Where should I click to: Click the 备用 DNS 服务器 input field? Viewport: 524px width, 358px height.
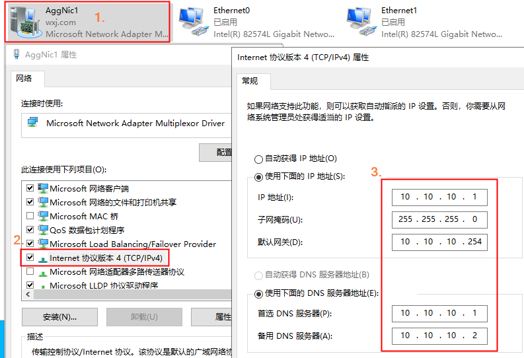click(439, 336)
